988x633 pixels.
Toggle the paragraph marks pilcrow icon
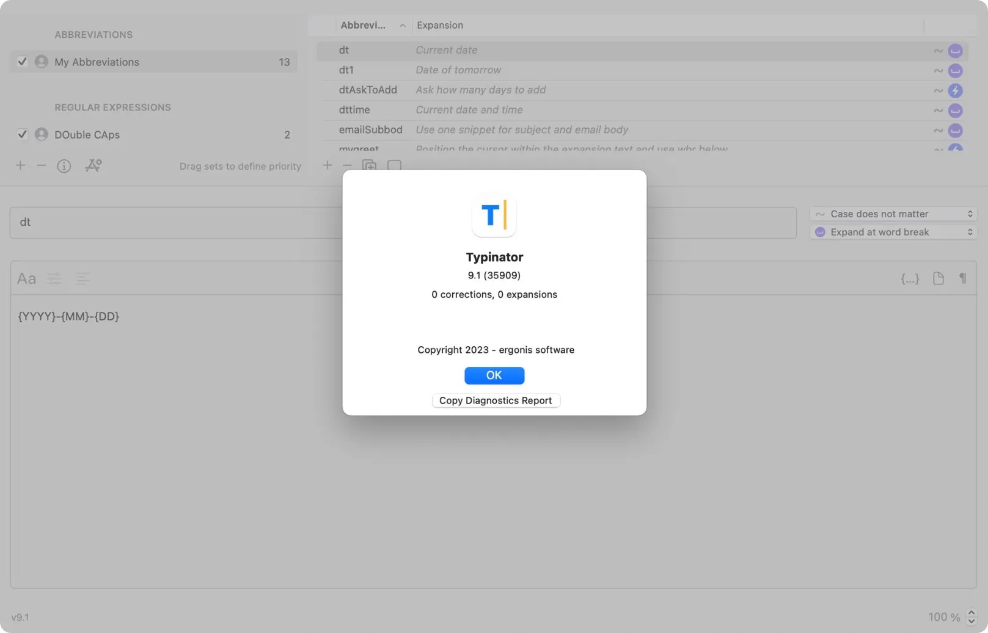(962, 279)
